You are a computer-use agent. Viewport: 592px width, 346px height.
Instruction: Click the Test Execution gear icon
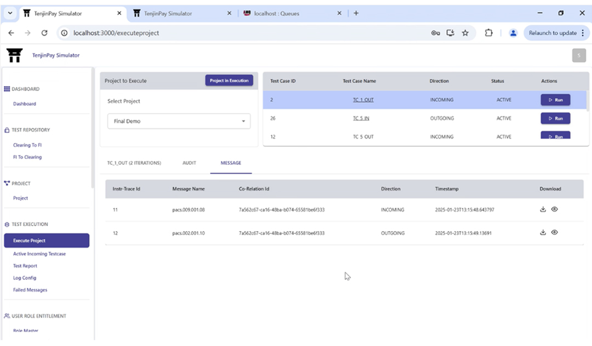pos(7,224)
